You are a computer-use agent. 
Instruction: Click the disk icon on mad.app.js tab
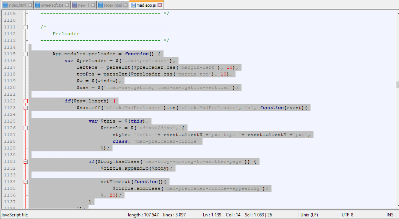point(133,5)
